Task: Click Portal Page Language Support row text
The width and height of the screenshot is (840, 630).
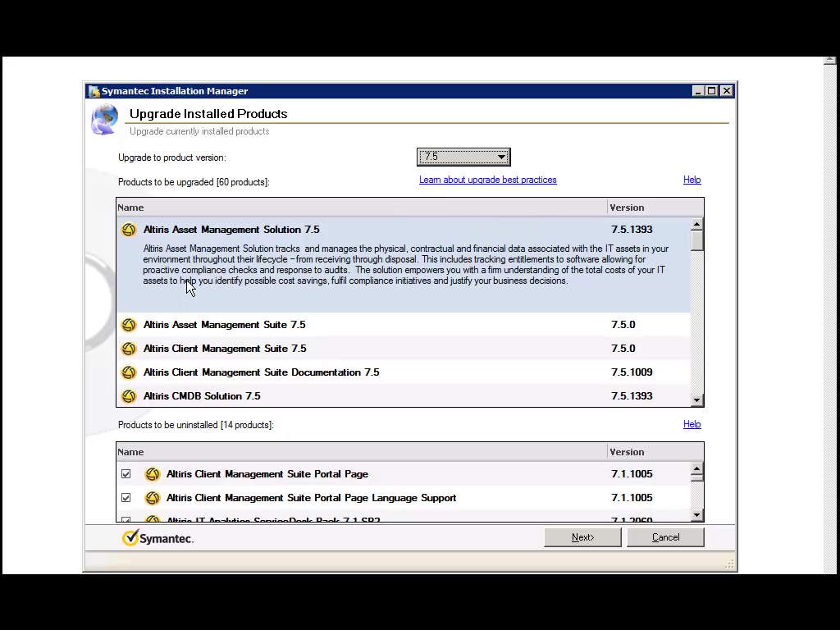Action: (311, 498)
